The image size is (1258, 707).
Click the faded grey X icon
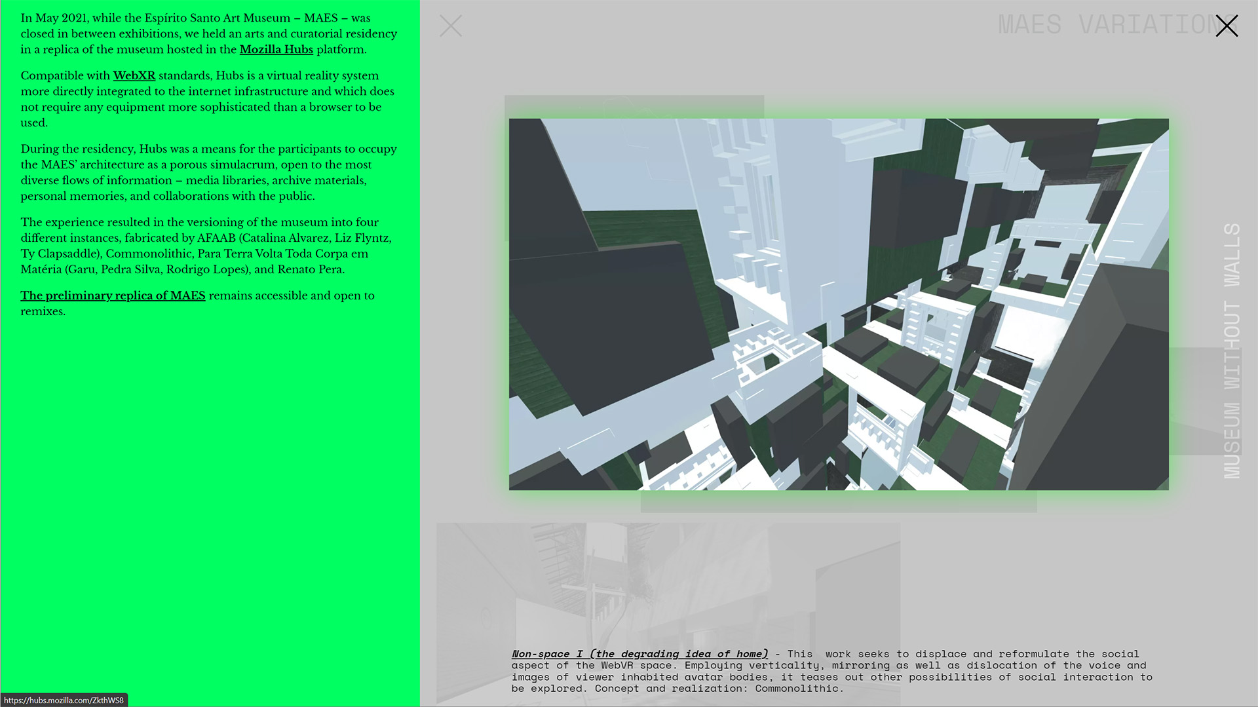point(451,26)
